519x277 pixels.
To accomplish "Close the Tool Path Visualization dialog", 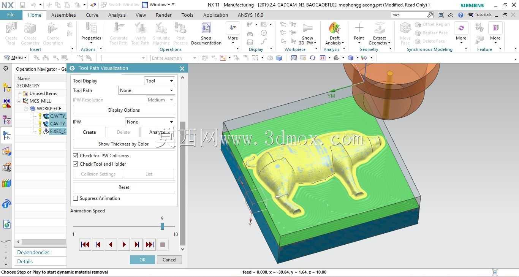I will [x=182, y=68].
